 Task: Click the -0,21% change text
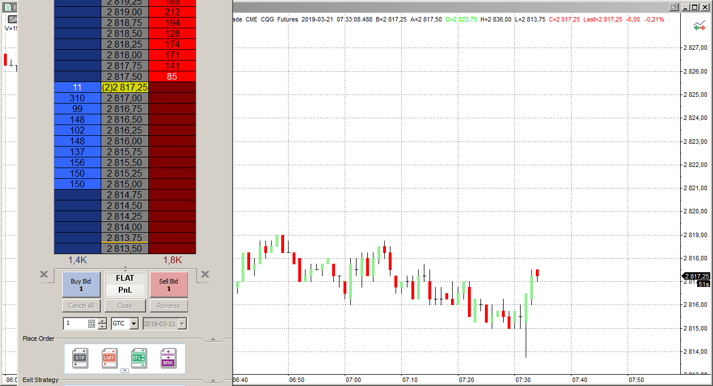[x=654, y=19]
